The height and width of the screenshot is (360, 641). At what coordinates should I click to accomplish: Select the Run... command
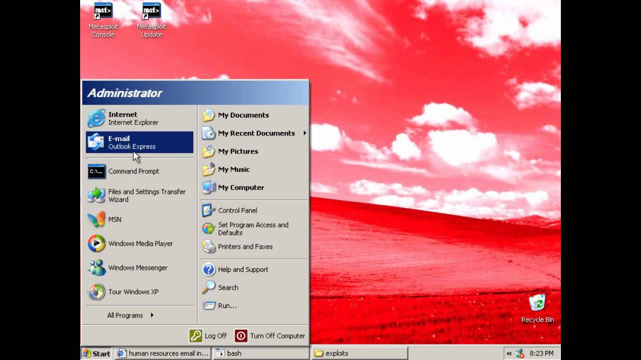(254, 305)
